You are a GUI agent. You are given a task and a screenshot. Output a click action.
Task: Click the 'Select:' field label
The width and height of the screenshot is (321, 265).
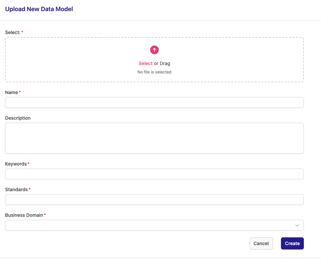13,32
